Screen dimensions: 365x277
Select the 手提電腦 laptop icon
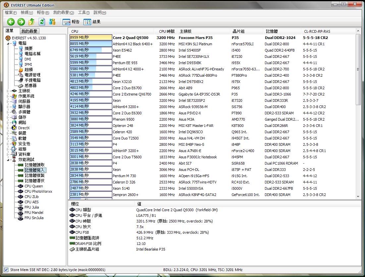click(x=21, y=80)
